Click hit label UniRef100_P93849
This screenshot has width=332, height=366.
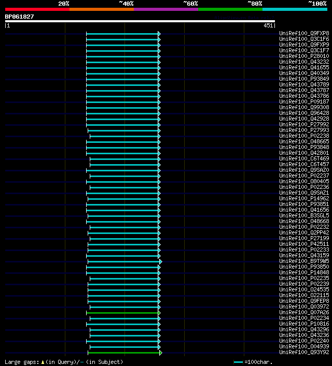click(x=304, y=79)
